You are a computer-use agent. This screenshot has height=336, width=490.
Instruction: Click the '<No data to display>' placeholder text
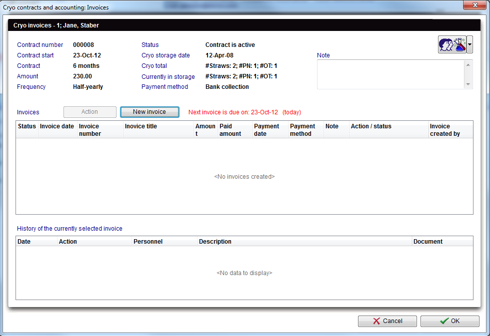[x=244, y=273]
